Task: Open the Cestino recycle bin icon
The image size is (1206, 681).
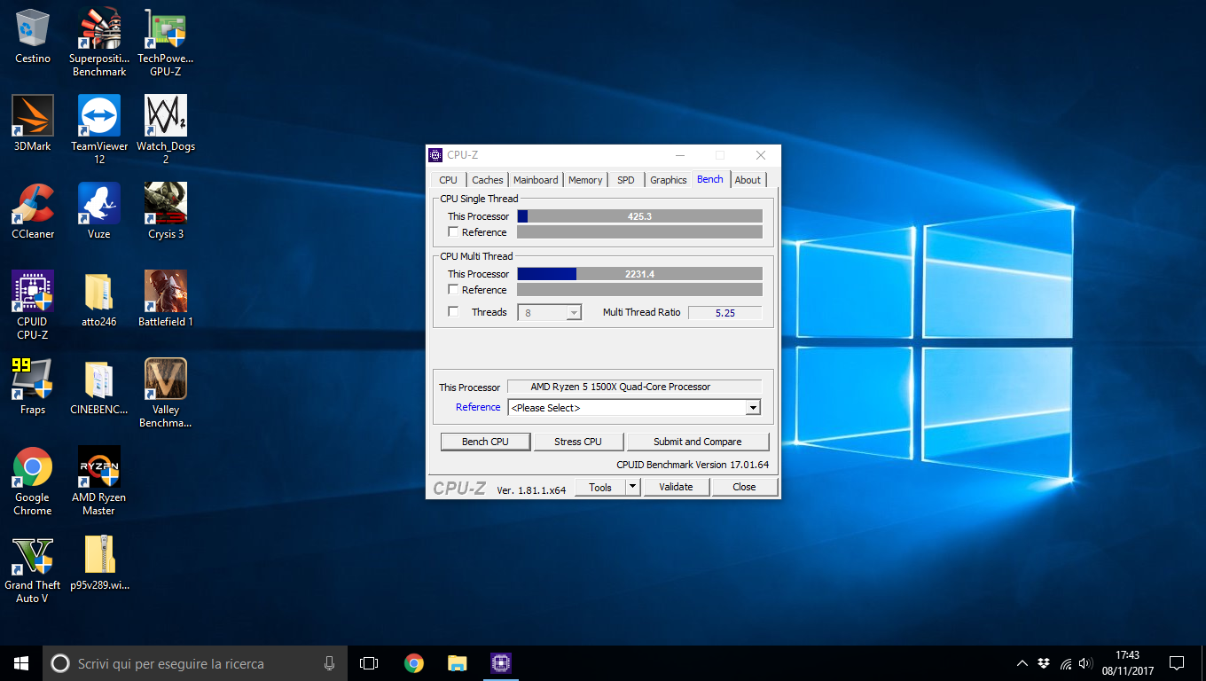Action: (x=33, y=35)
